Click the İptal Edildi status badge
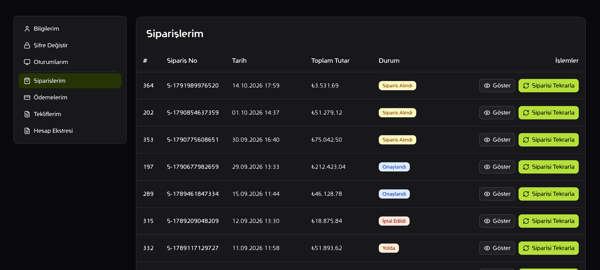The width and height of the screenshot is (600, 270). click(x=394, y=221)
